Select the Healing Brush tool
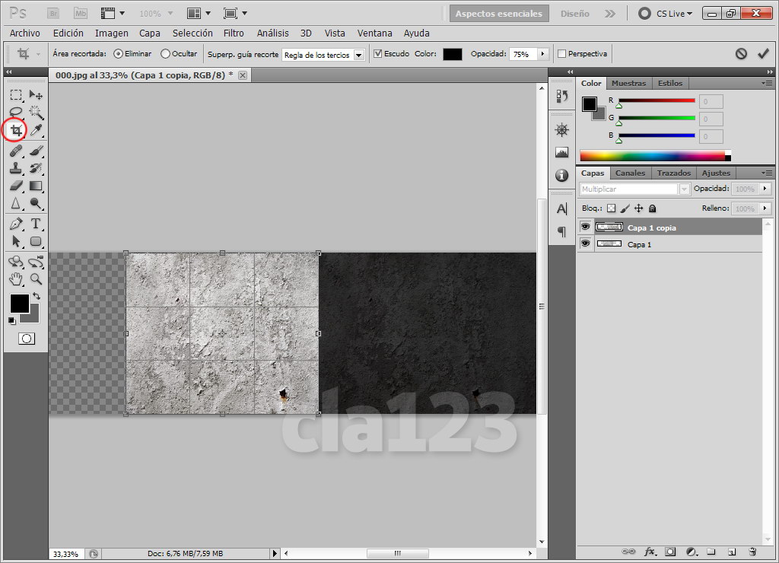Viewport: 779px width, 563px height. (16, 150)
